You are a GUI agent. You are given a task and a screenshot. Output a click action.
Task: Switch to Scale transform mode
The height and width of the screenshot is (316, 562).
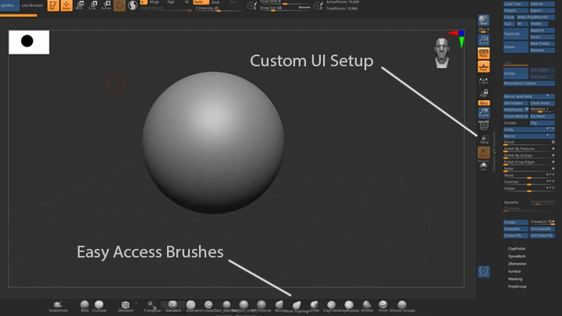93,5
